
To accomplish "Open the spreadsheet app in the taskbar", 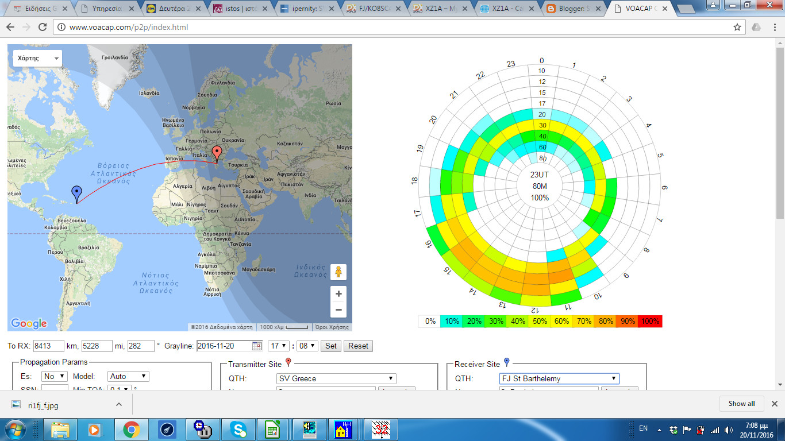I will coord(273,430).
